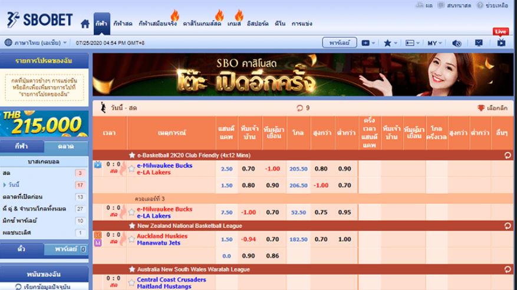Refresh the e-Basketball 2K20 Club Friendly league

coord(508,156)
